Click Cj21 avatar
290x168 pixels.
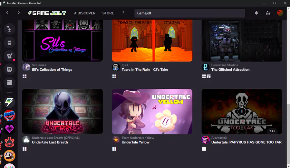click(x=116, y=67)
